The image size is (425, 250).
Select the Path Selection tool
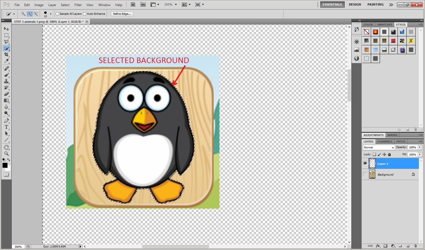6,133
